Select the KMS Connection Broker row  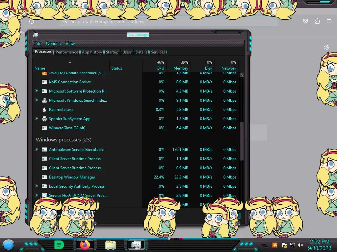coord(136,82)
